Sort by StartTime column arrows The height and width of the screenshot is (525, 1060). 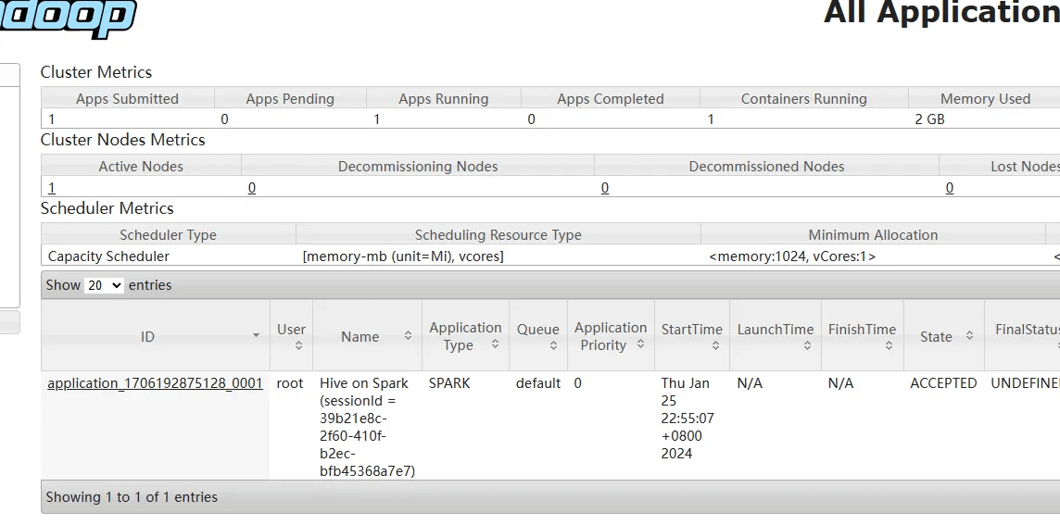(715, 346)
